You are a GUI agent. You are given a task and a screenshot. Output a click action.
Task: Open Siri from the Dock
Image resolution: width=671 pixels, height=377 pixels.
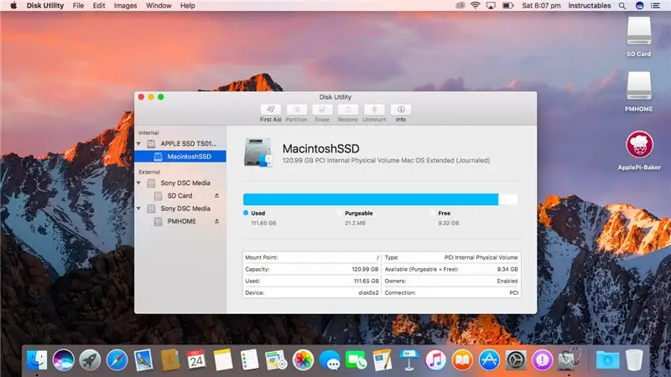(x=64, y=360)
